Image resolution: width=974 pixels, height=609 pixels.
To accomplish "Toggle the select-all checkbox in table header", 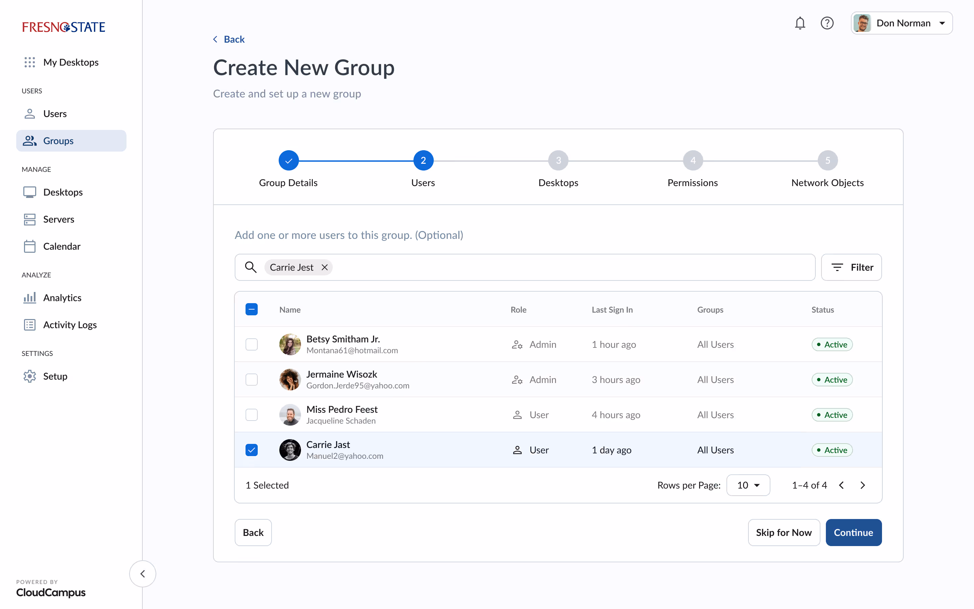I will point(251,309).
